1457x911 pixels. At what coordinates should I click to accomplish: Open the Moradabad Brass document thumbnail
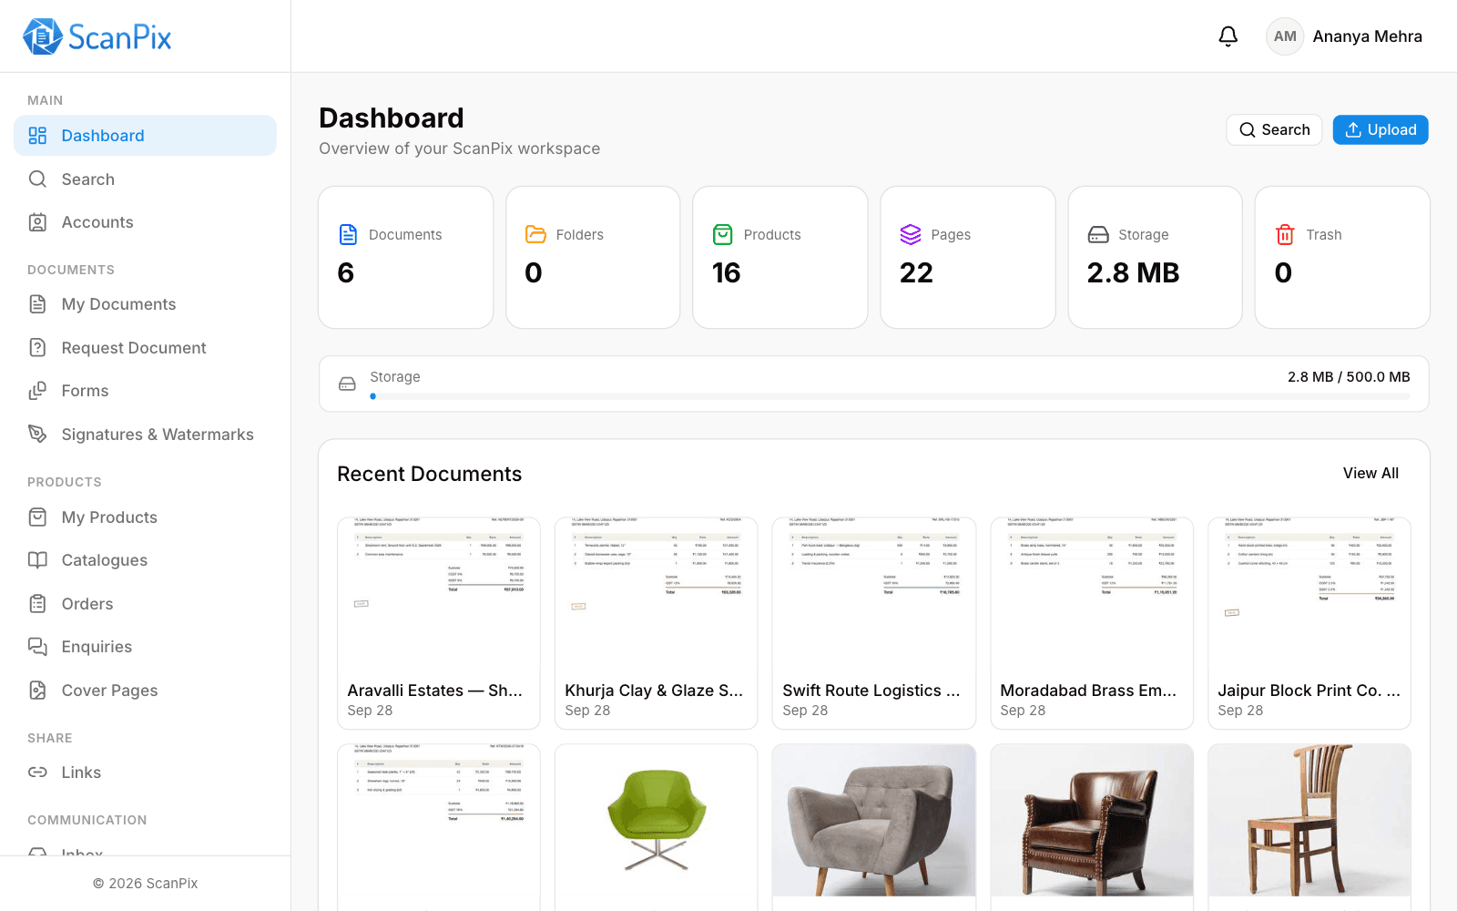click(1092, 593)
